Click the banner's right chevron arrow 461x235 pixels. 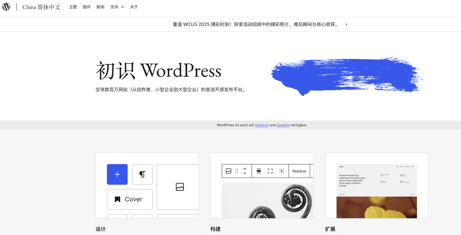pyautogui.click(x=346, y=24)
